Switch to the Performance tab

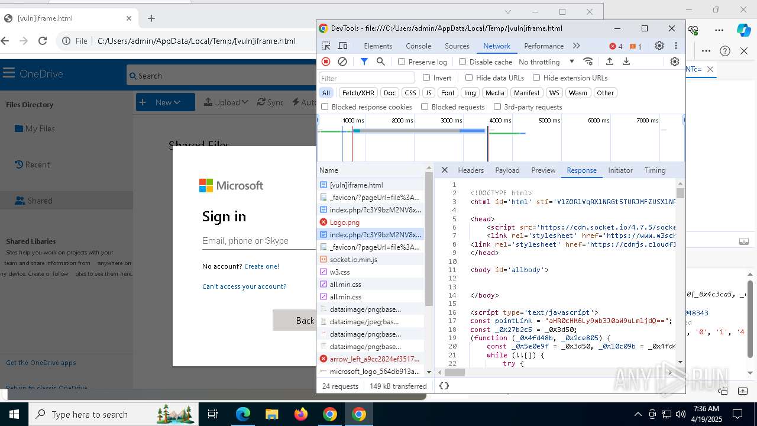coord(544,46)
